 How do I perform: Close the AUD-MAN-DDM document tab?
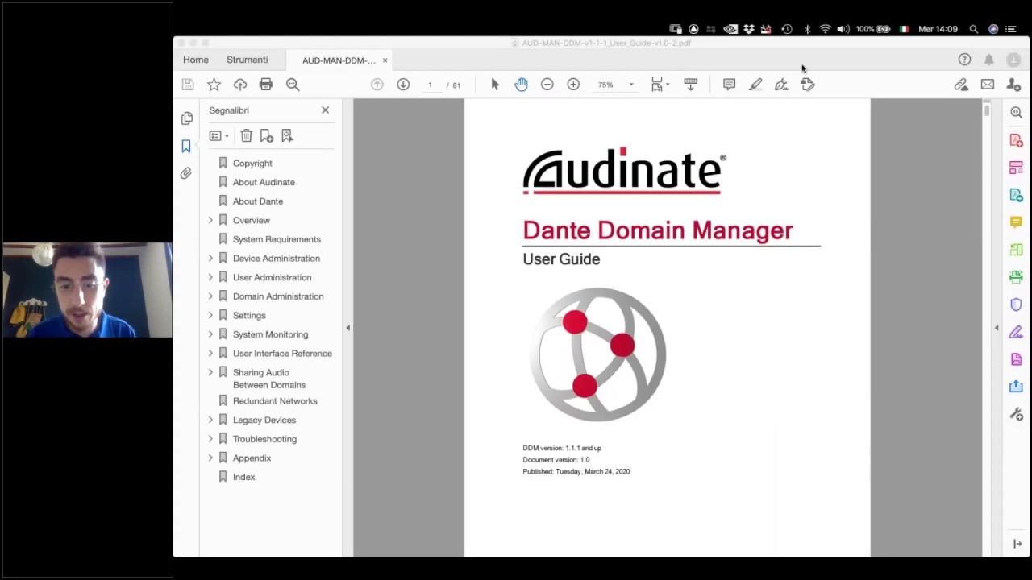tap(385, 60)
